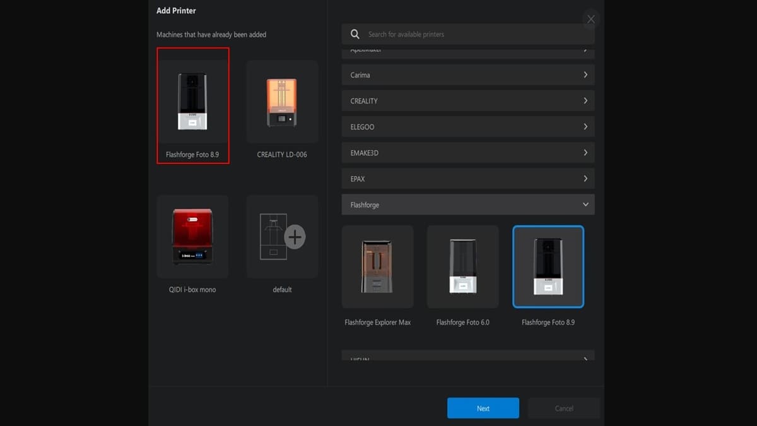Select the QIDI i-box mono printer card
757x426 pixels.
pos(192,237)
